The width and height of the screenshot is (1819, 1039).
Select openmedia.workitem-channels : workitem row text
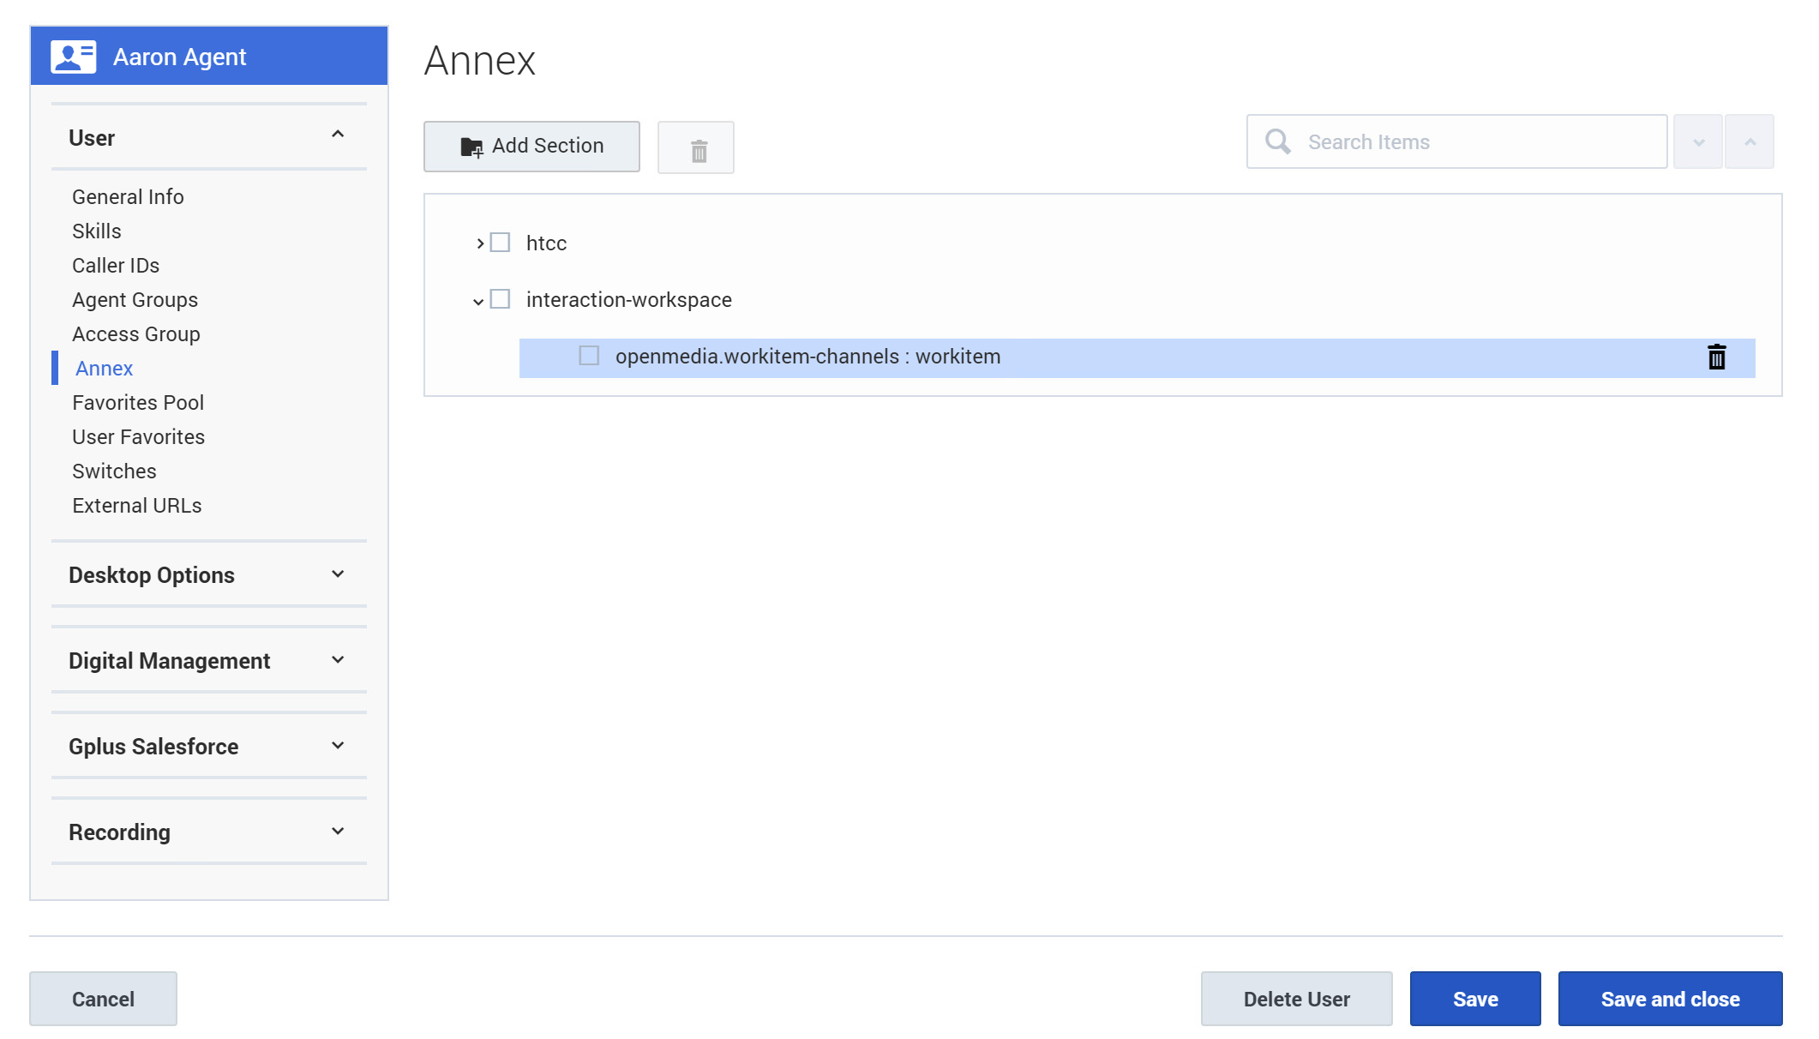pos(807,357)
